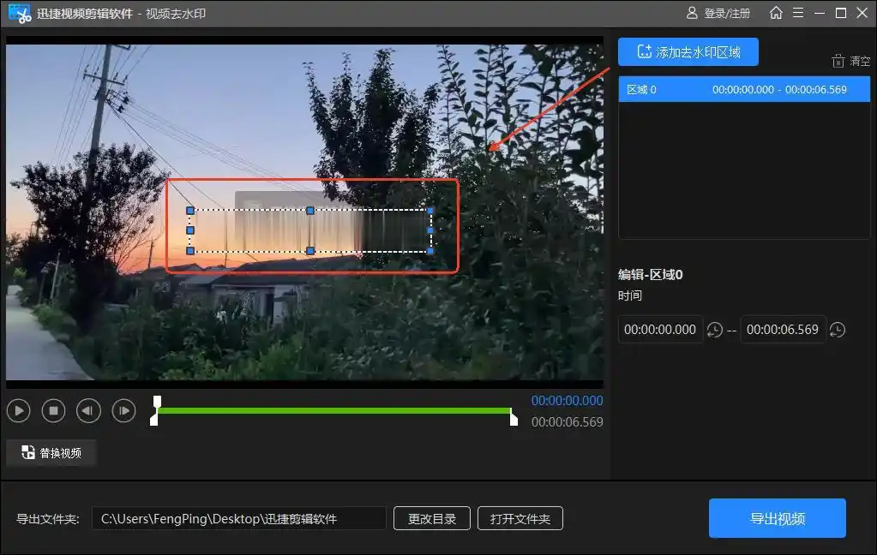Maximize the application window

(841, 12)
